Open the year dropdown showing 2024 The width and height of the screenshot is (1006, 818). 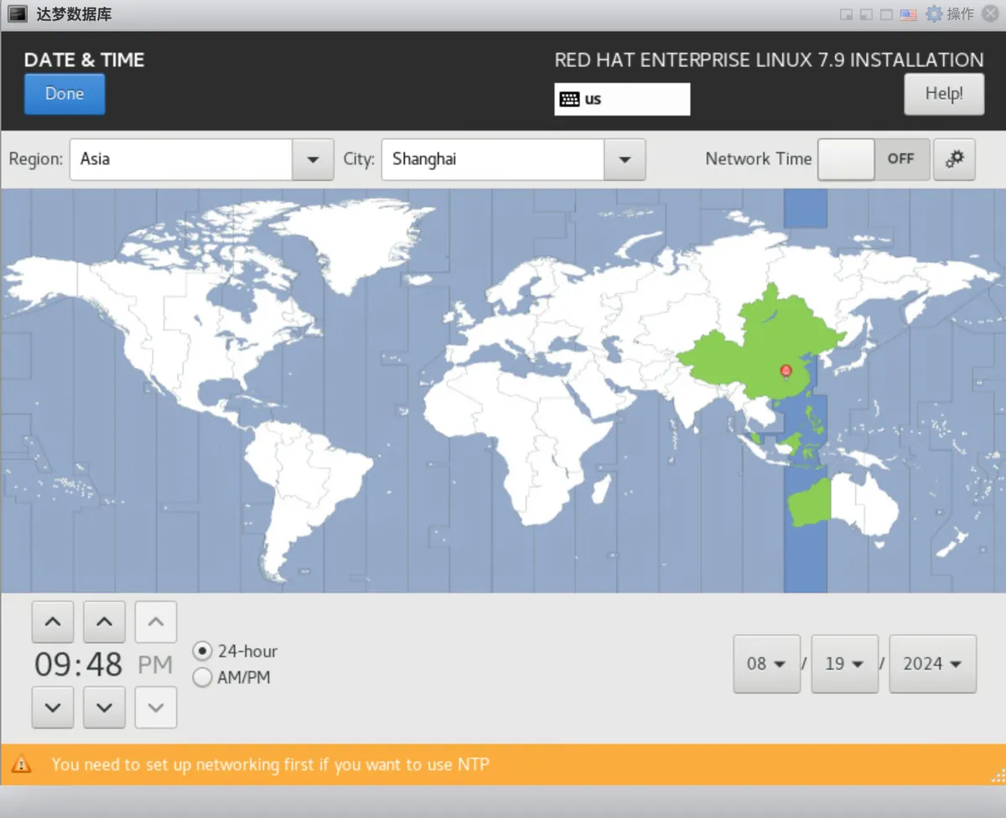pyautogui.click(x=932, y=664)
